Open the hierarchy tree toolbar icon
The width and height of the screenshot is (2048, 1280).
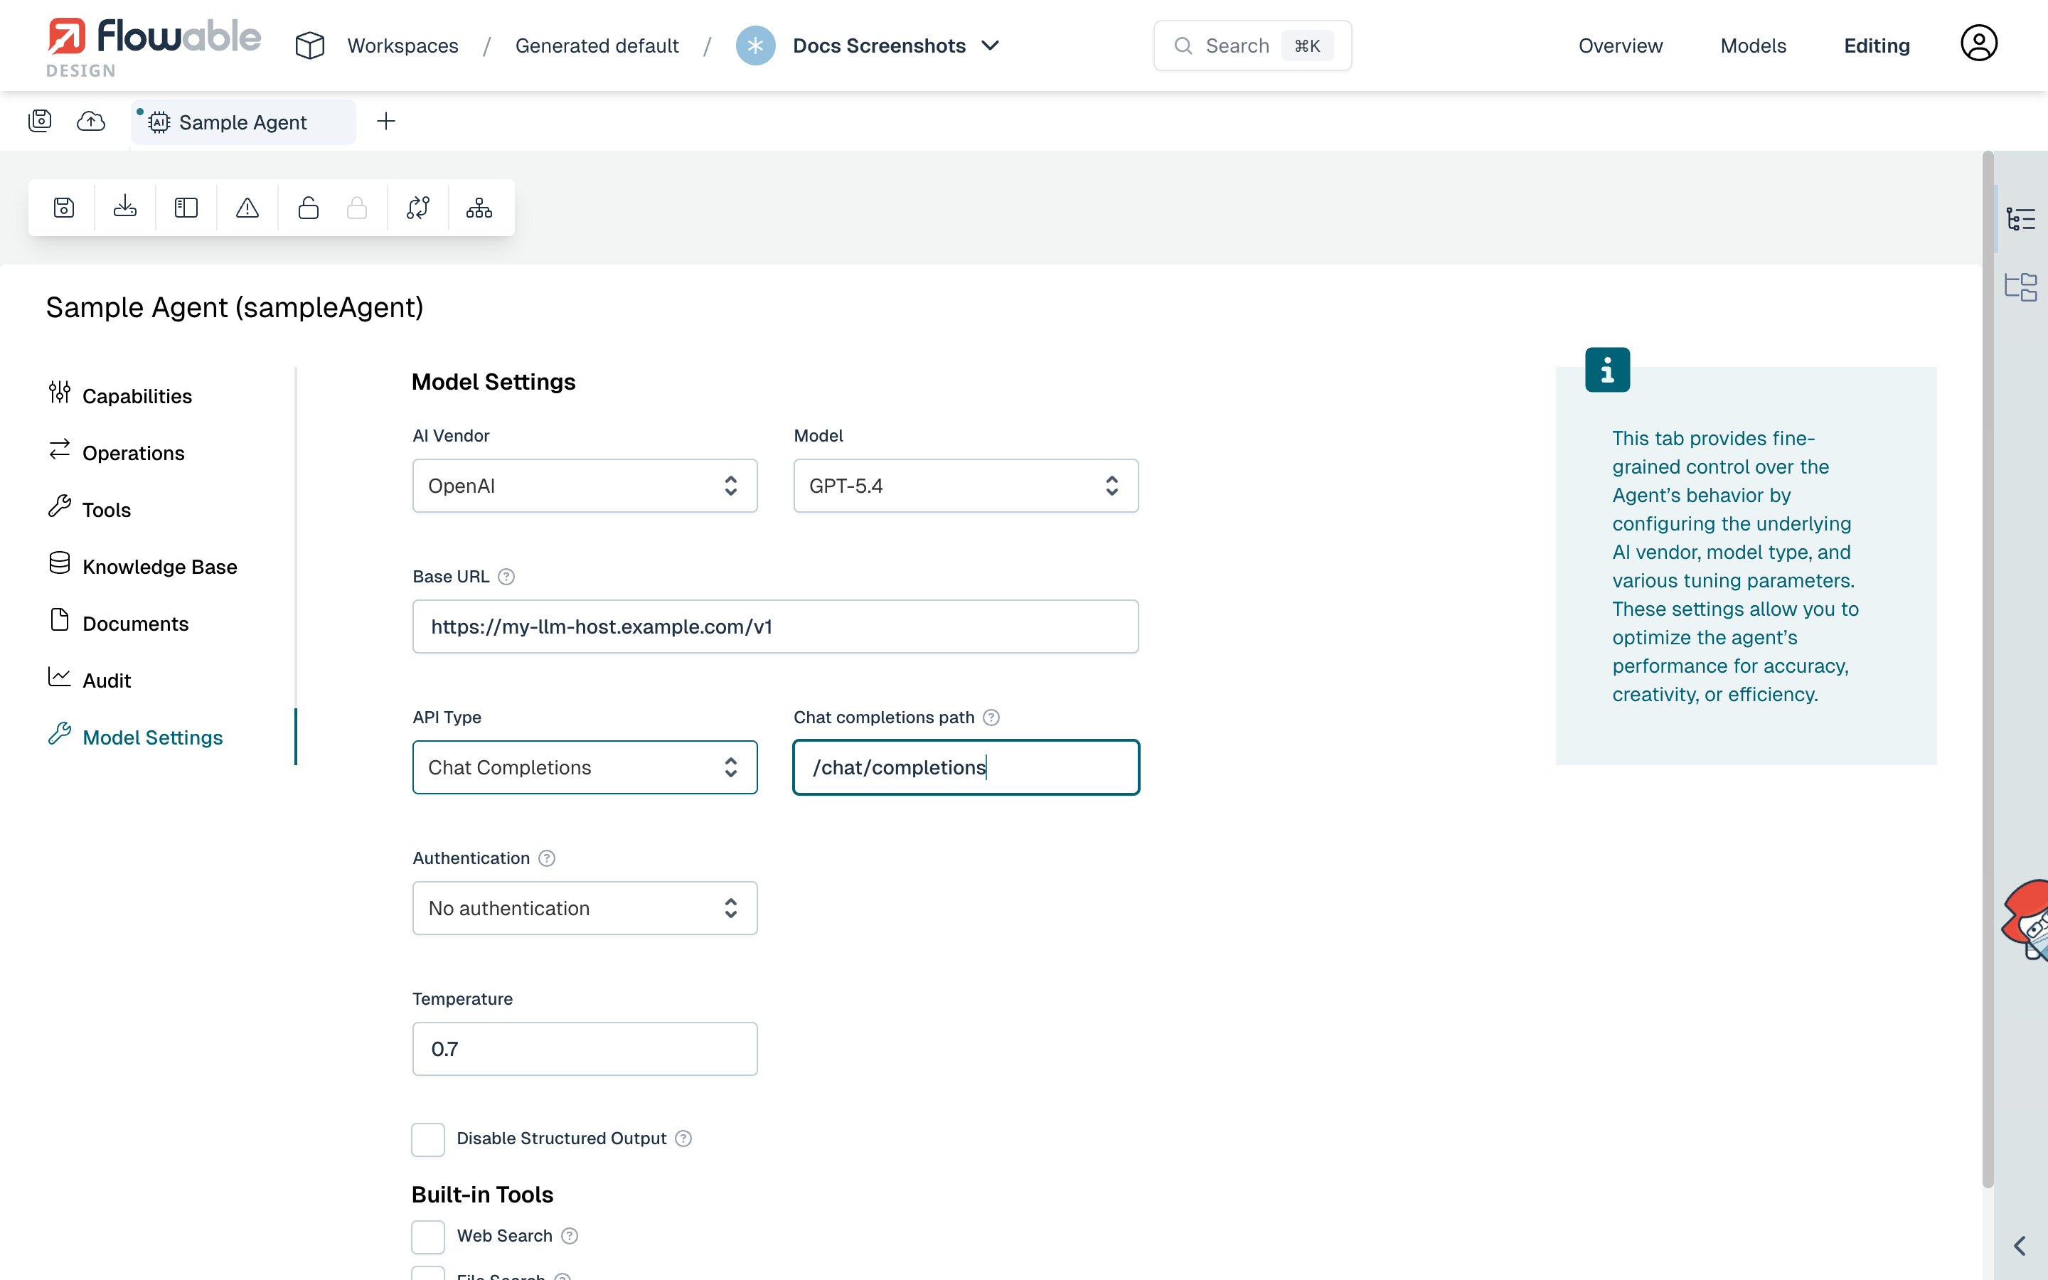click(x=479, y=208)
